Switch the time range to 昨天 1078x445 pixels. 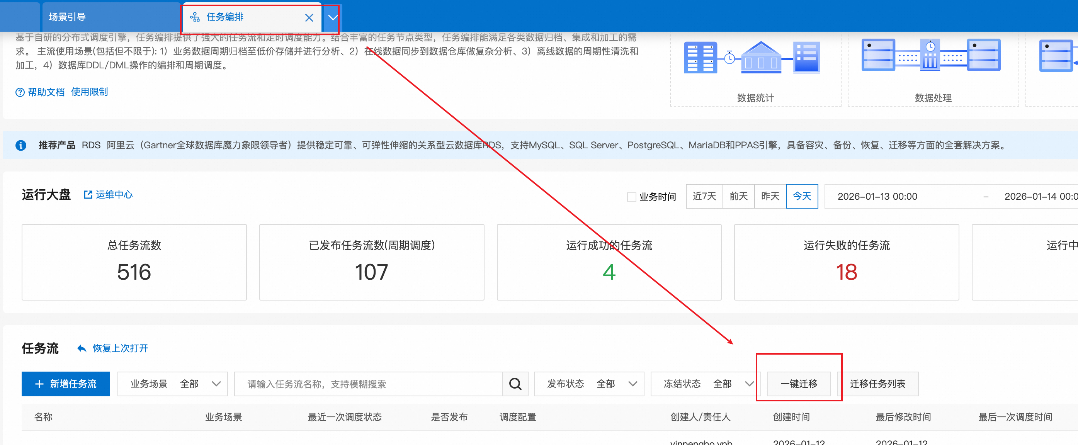(770, 196)
